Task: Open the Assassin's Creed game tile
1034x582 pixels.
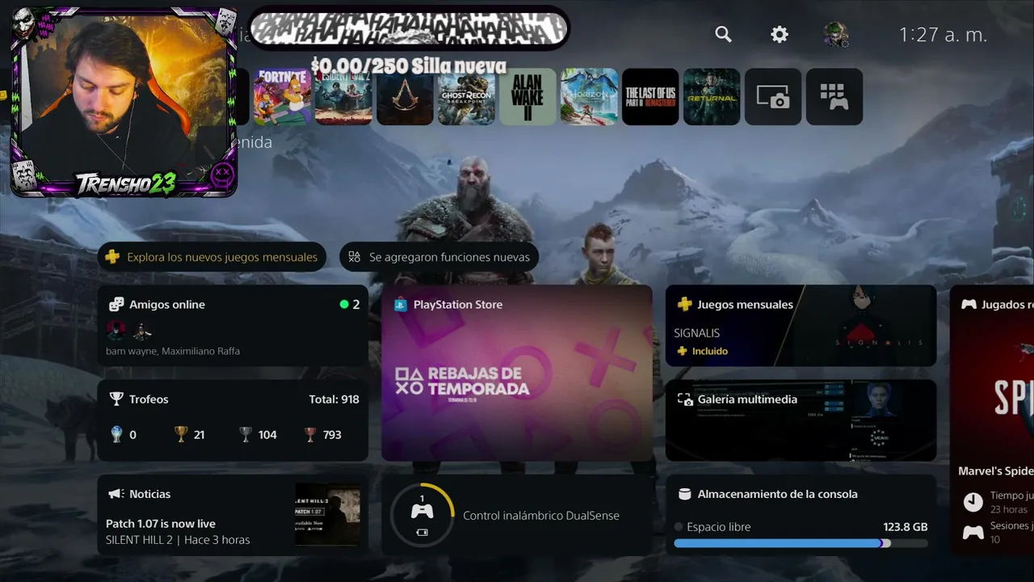Action: (406, 97)
